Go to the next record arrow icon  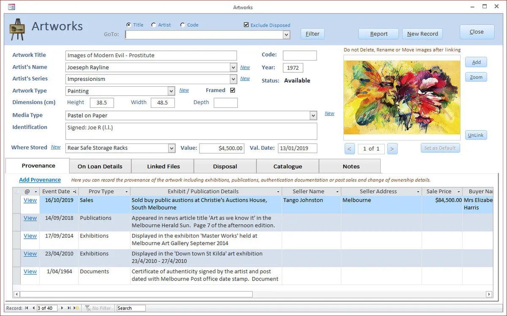pos(62,308)
